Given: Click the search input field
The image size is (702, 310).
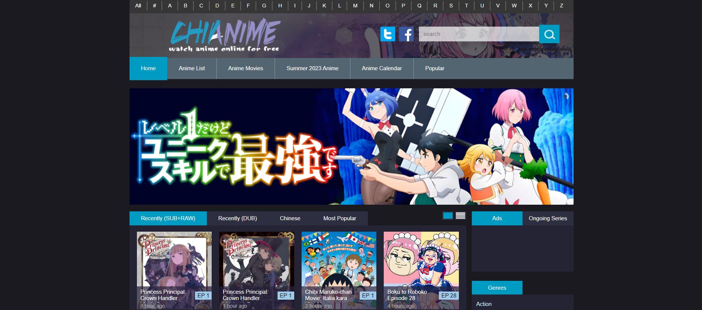Looking at the screenshot, I should (479, 34).
